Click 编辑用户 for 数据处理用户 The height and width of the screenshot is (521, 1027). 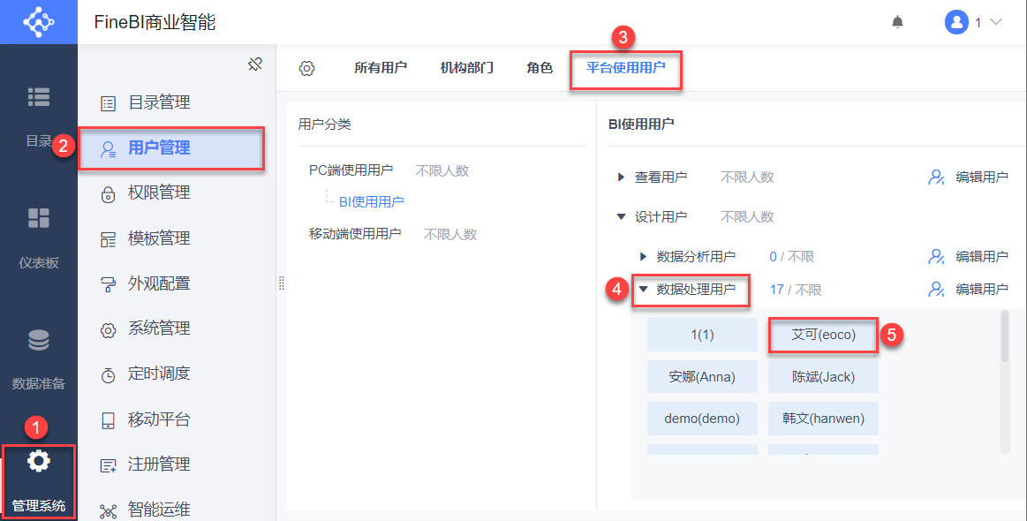tap(981, 289)
